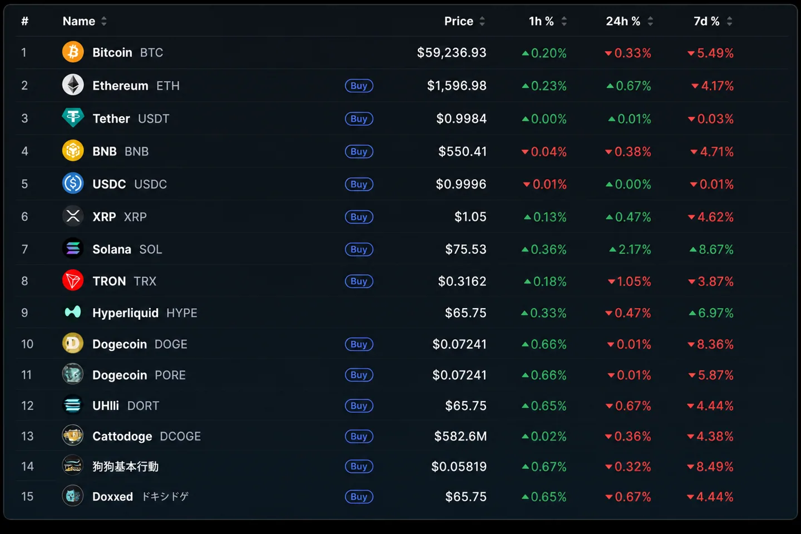
Task: Click Buy in the Cattodoge row
Action: pos(359,436)
